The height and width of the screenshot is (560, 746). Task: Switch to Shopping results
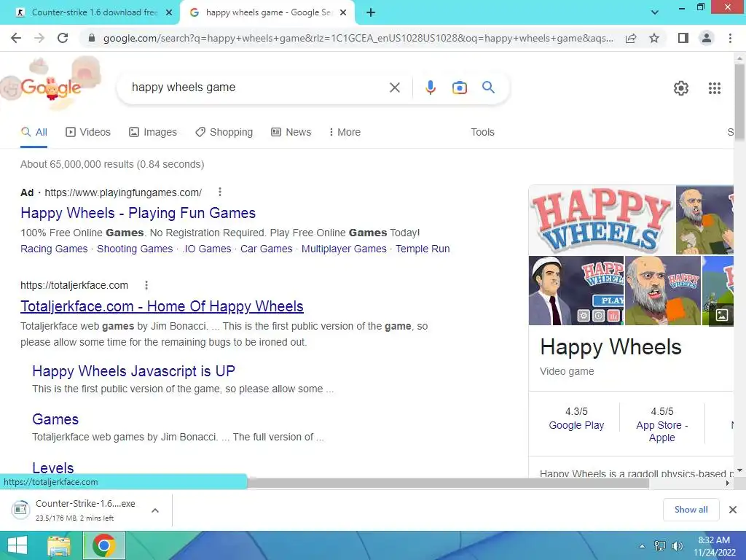point(224,132)
